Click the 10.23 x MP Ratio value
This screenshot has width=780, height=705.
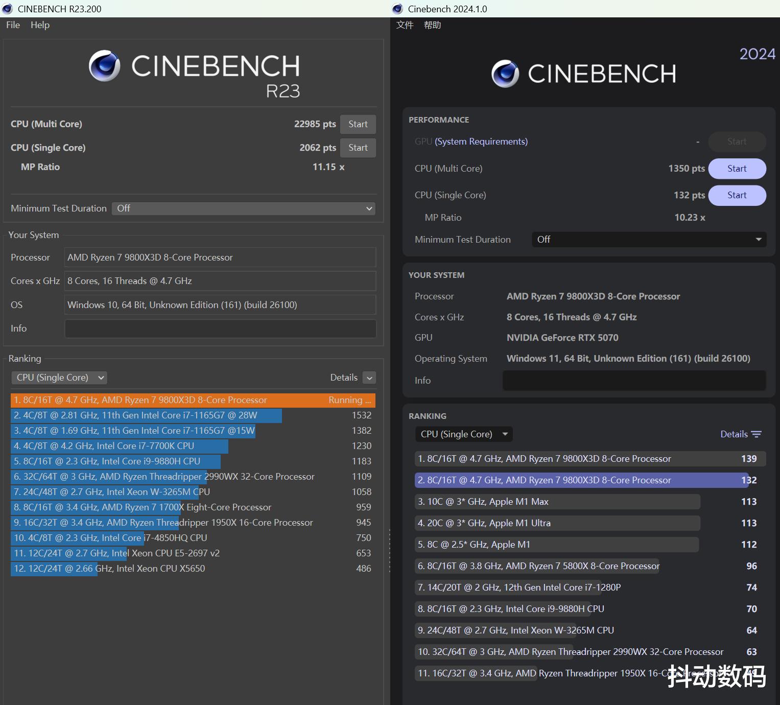point(690,218)
